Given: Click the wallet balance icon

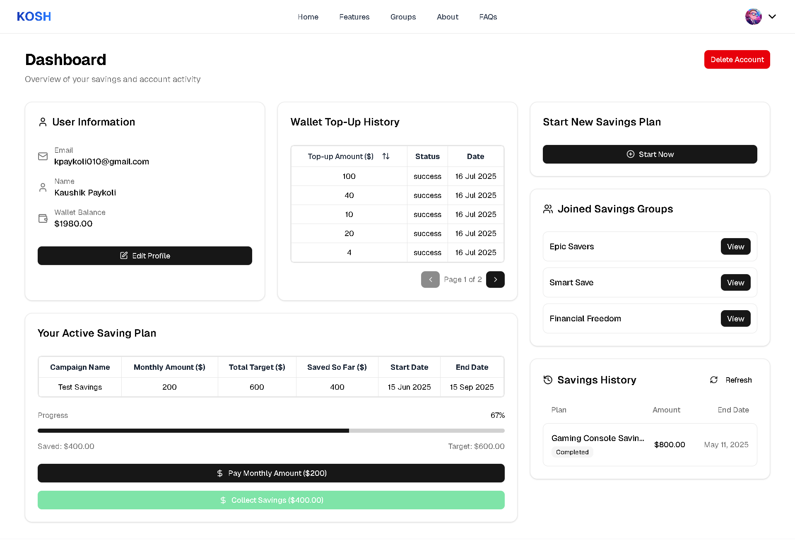Looking at the screenshot, I should pos(43,218).
